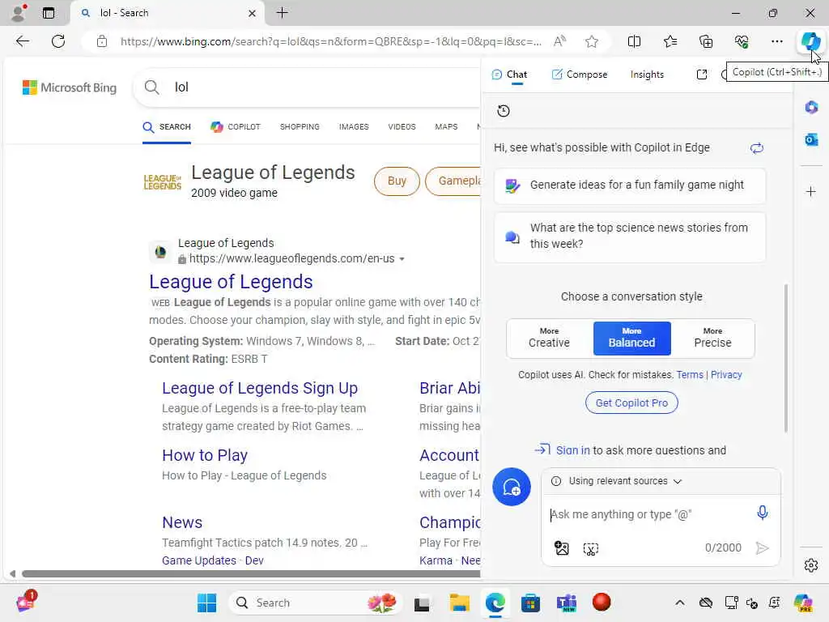Switch to the Copilot Chat tab
Viewport: 829px width, 622px height.
pyautogui.click(x=510, y=75)
